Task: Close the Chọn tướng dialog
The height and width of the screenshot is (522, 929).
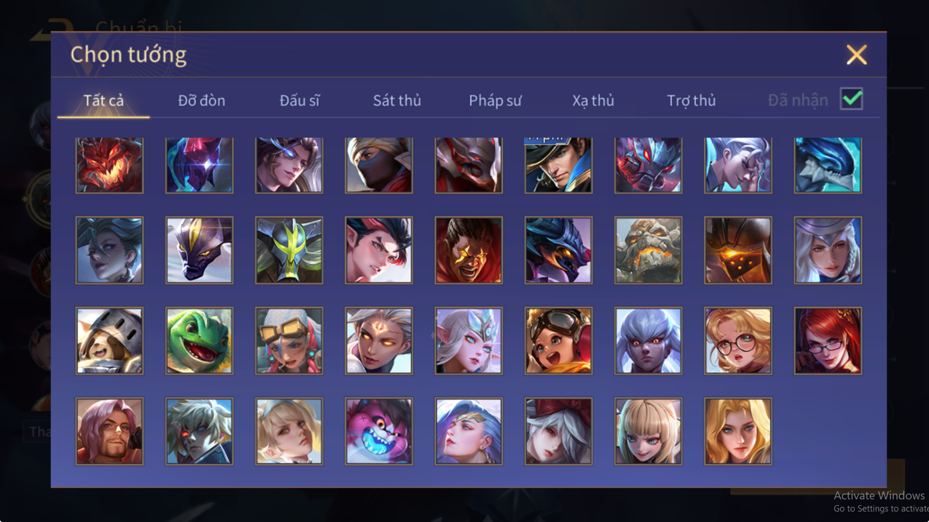Action: [856, 55]
